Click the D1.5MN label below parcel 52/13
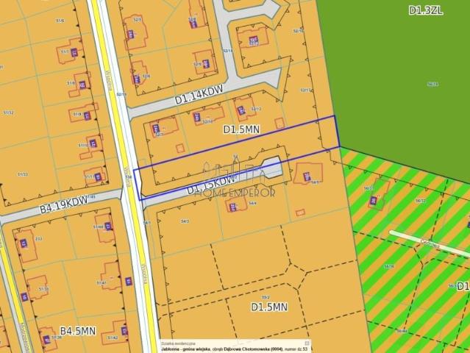470x353 pixels. tap(241, 129)
